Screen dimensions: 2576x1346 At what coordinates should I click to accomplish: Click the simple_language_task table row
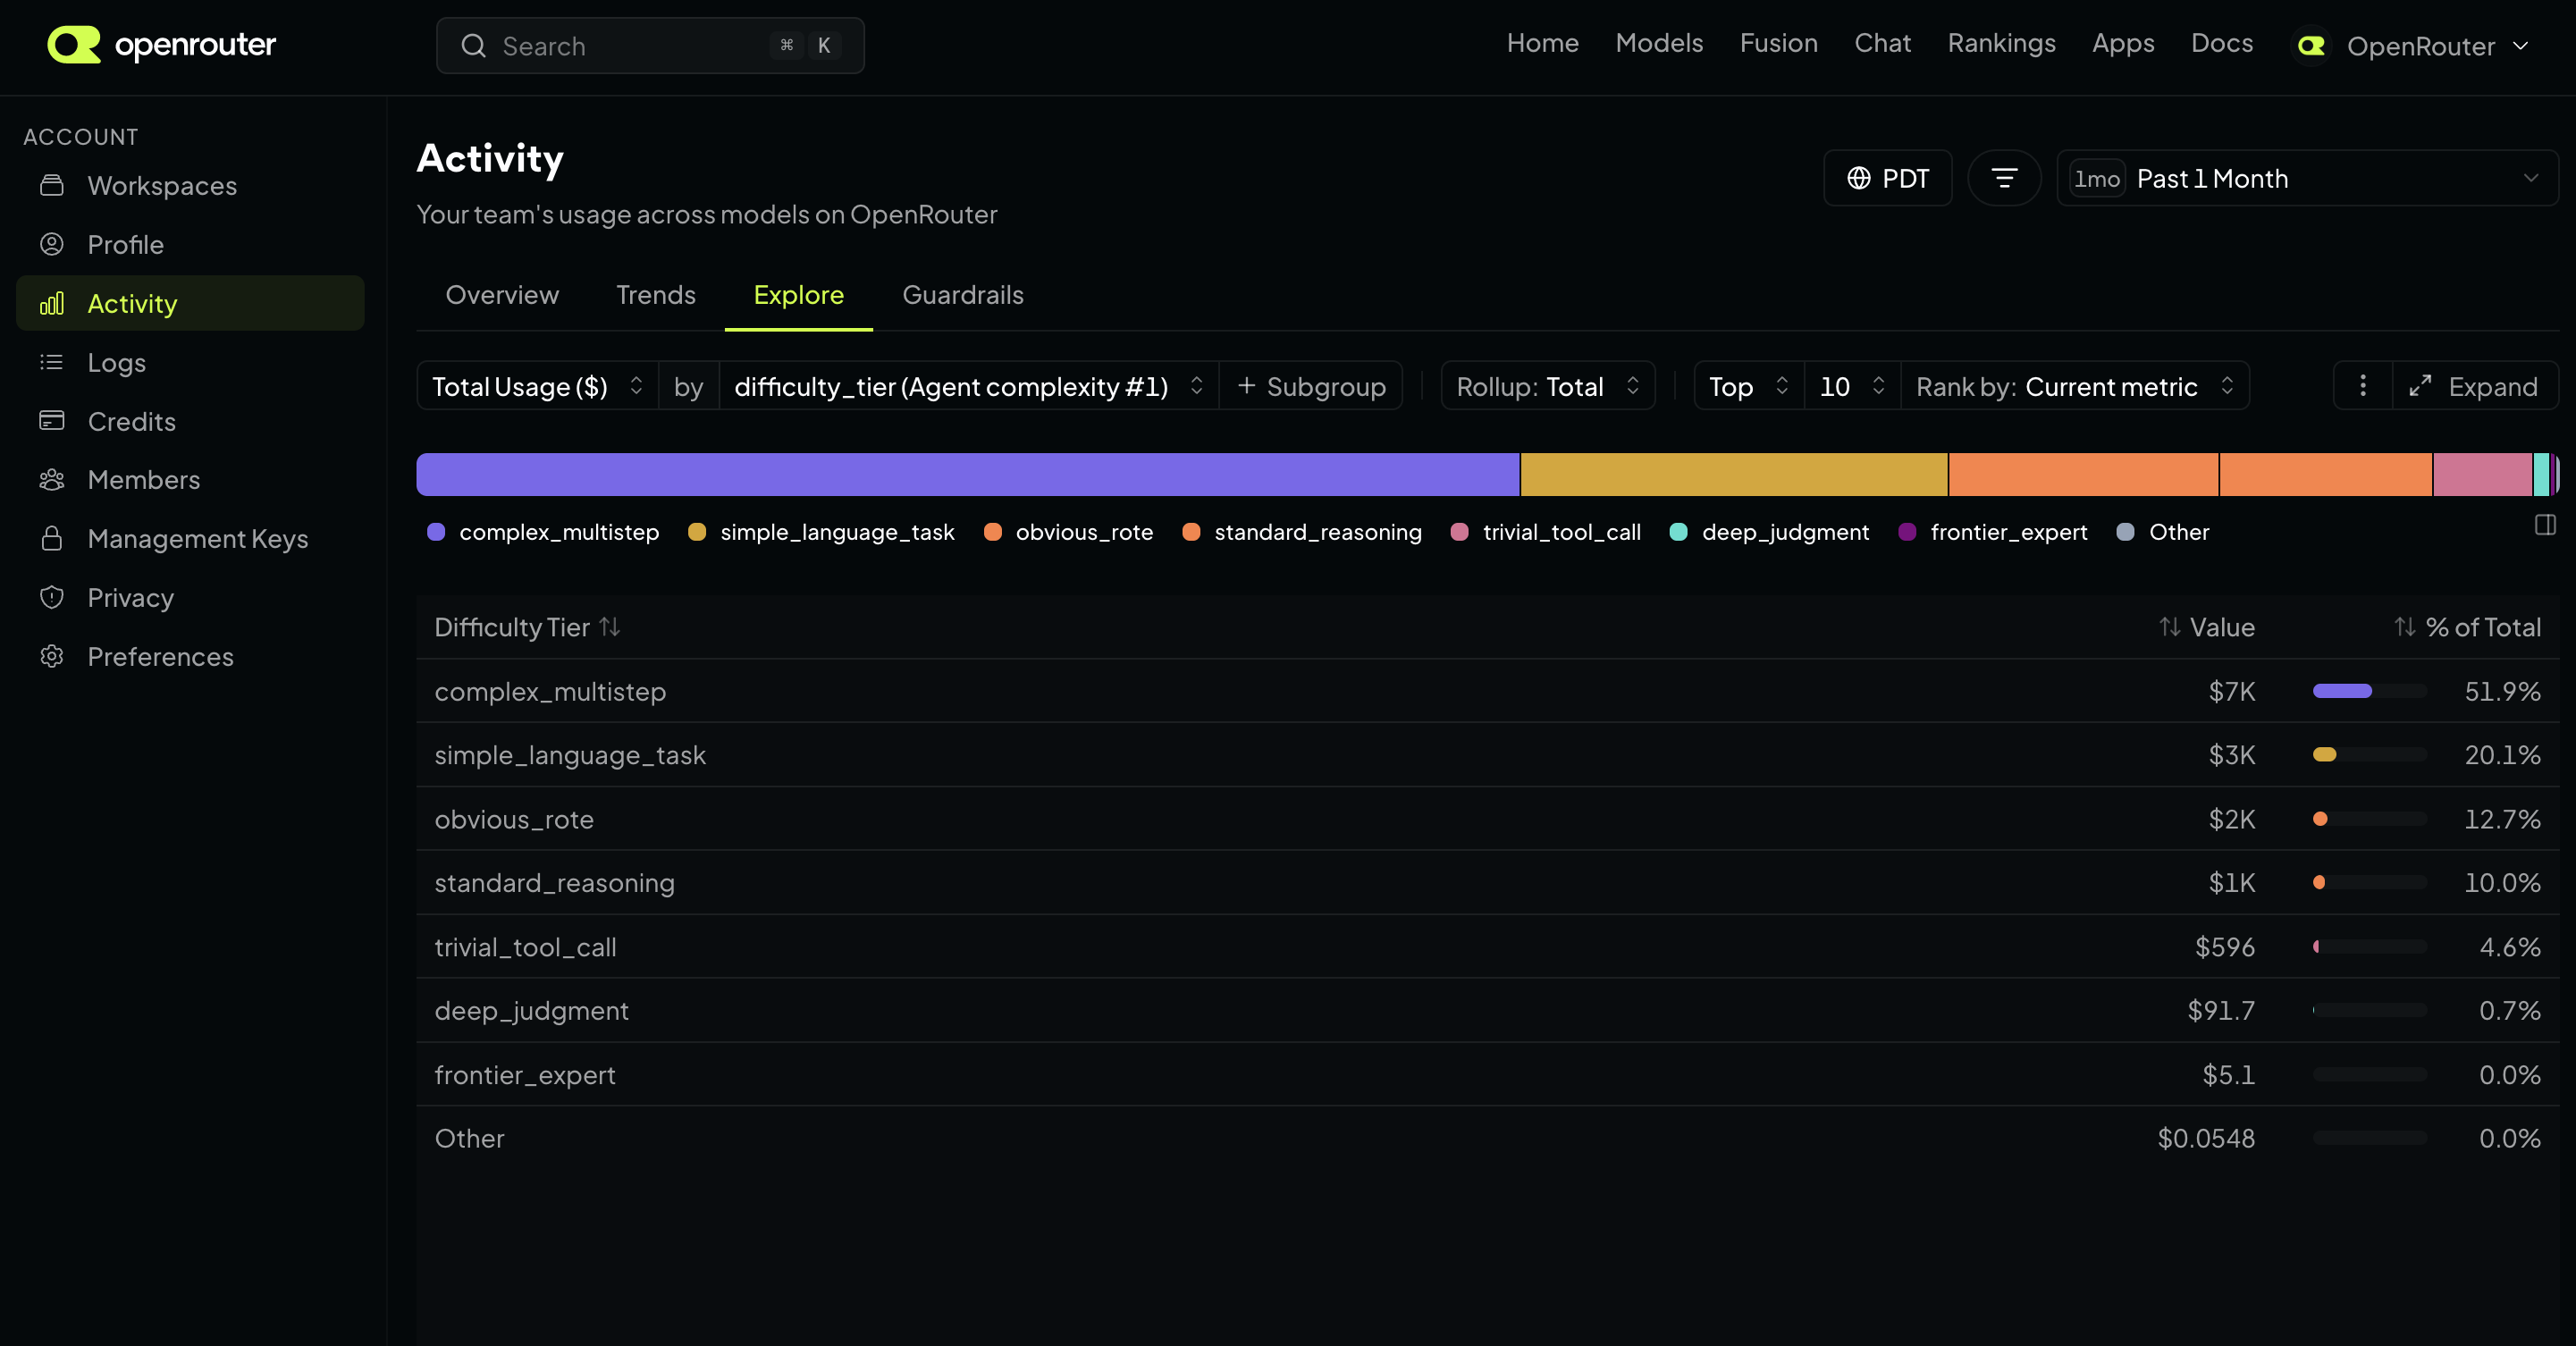tap(1487, 756)
